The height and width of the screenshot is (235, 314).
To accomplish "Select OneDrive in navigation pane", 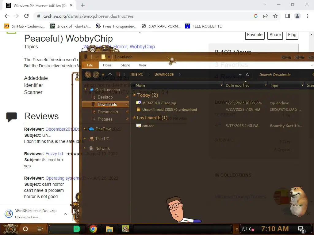I will tap(103, 129).
